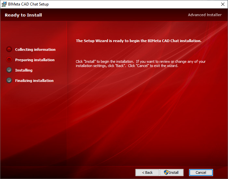Click the Install button with shield icon
This screenshot has height=179, width=228.
pyautogui.click(x=171, y=173)
